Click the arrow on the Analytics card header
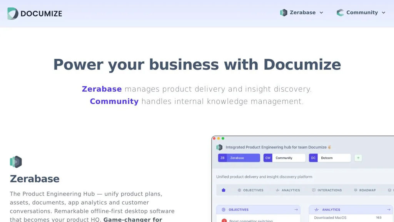 click(389, 209)
